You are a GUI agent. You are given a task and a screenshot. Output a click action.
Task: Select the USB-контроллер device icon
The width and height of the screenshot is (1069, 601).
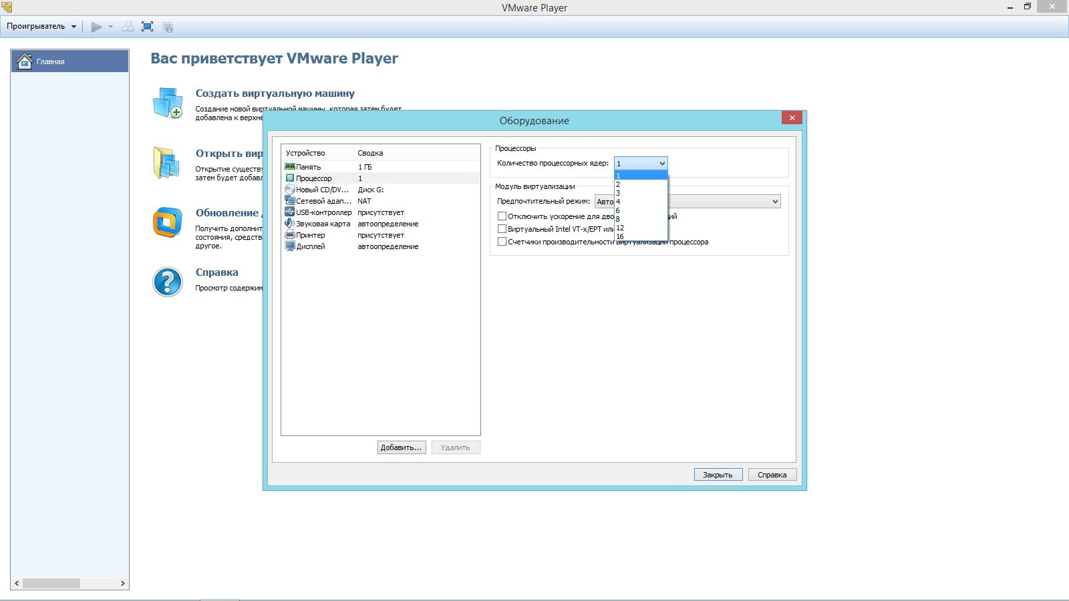point(290,212)
